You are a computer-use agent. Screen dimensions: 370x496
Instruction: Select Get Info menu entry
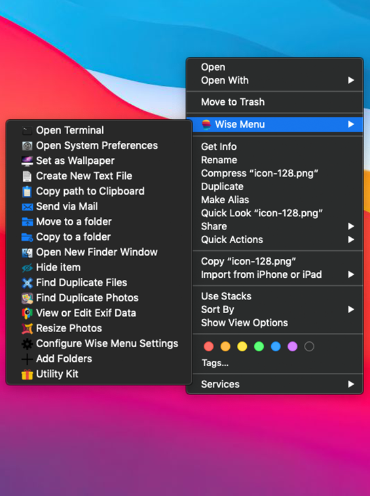[x=274, y=147]
